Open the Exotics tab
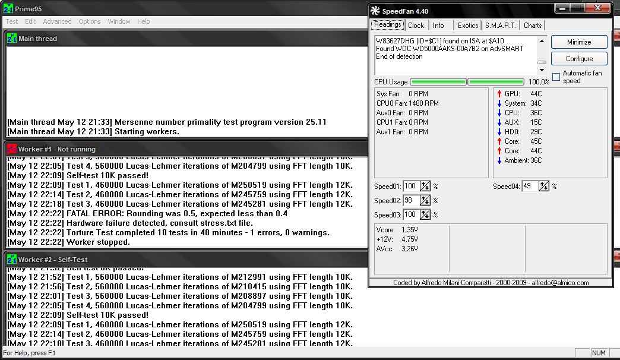Image resolution: width=620 pixels, height=360 pixels. coord(468,26)
